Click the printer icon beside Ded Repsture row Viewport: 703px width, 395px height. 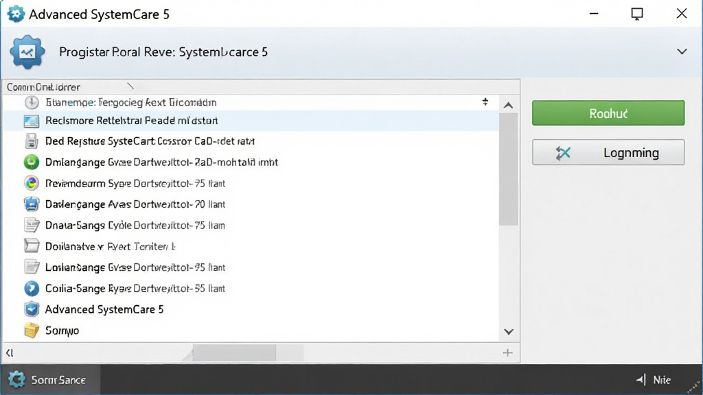[x=32, y=141]
